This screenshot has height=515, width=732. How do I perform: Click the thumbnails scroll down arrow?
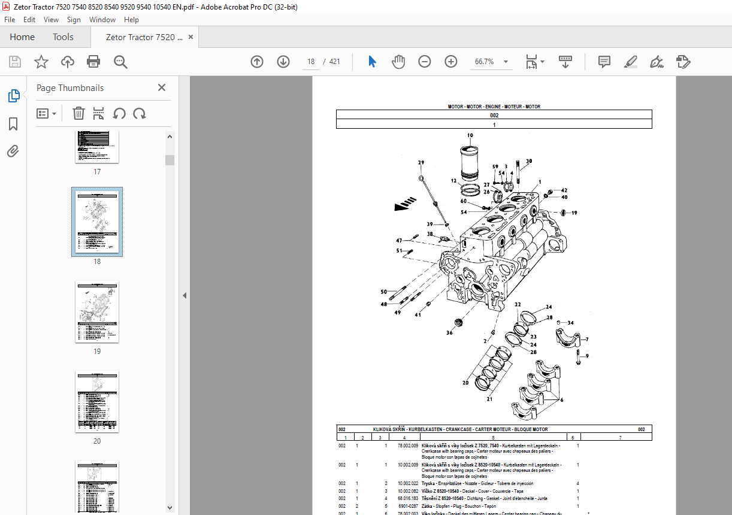click(x=170, y=507)
